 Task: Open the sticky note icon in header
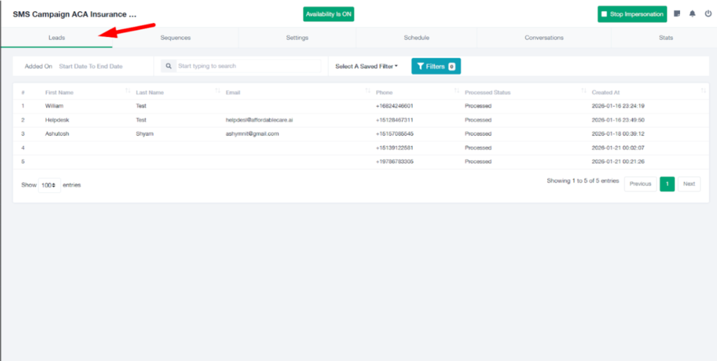pos(677,14)
